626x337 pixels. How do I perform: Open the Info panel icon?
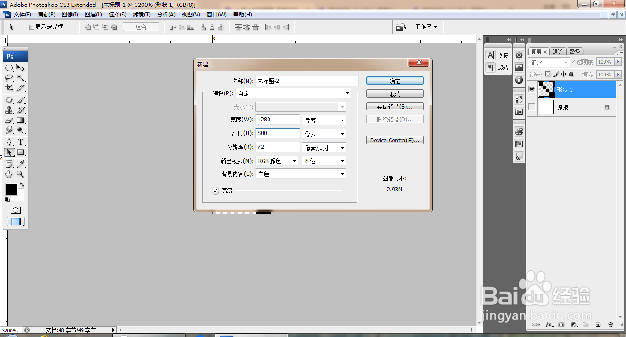[x=519, y=80]
